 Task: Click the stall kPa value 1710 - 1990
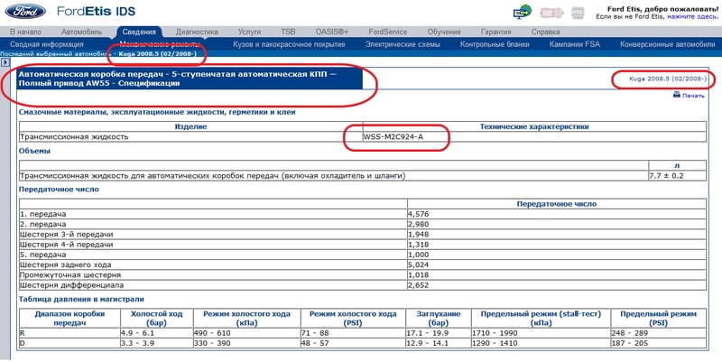pyautogui.click(x=495, y=333)
